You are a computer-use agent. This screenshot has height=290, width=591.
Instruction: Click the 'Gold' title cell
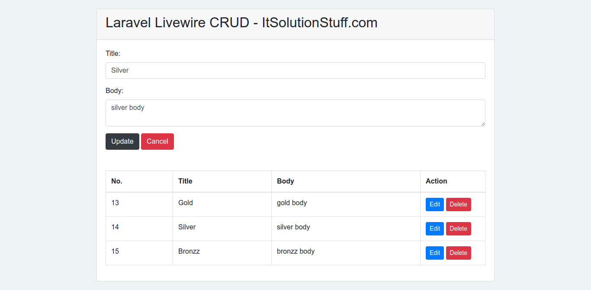click(186, 203)
